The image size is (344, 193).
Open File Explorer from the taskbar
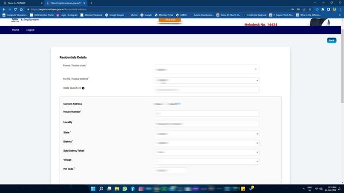pyautogui.click(x=117, y=189)
